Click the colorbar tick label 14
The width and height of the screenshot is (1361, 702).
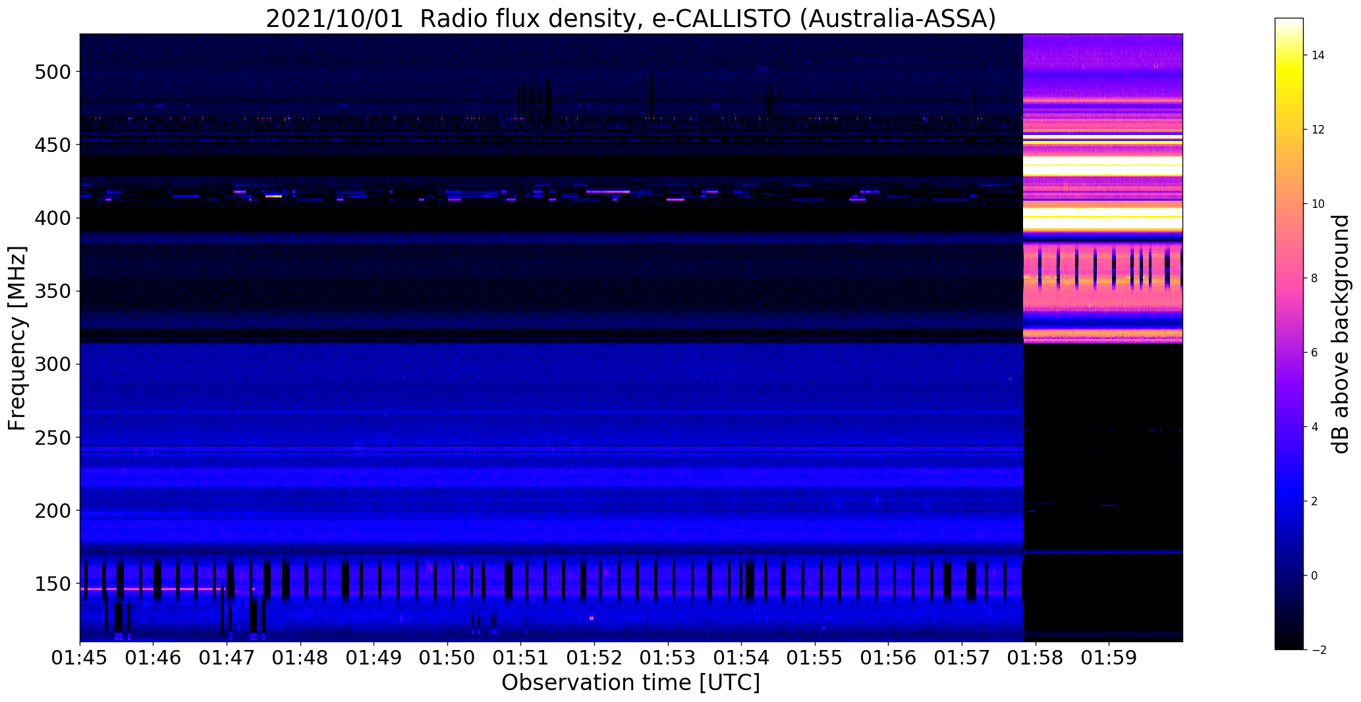(1318, 55)
